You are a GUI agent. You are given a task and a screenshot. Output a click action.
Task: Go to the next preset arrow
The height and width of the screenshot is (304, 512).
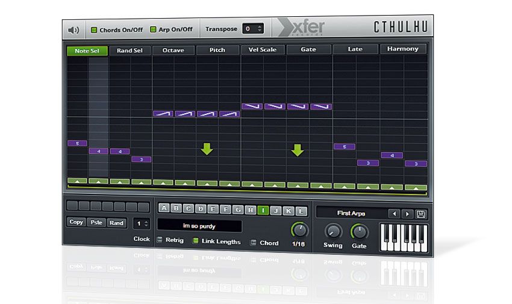point(407,214)
